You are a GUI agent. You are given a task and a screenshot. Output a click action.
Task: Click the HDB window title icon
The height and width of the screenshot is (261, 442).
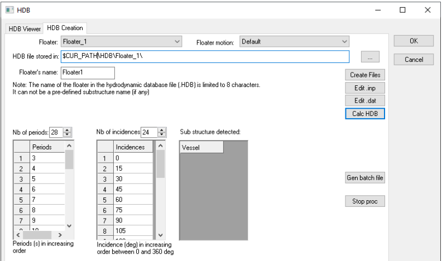pos(9,10)
